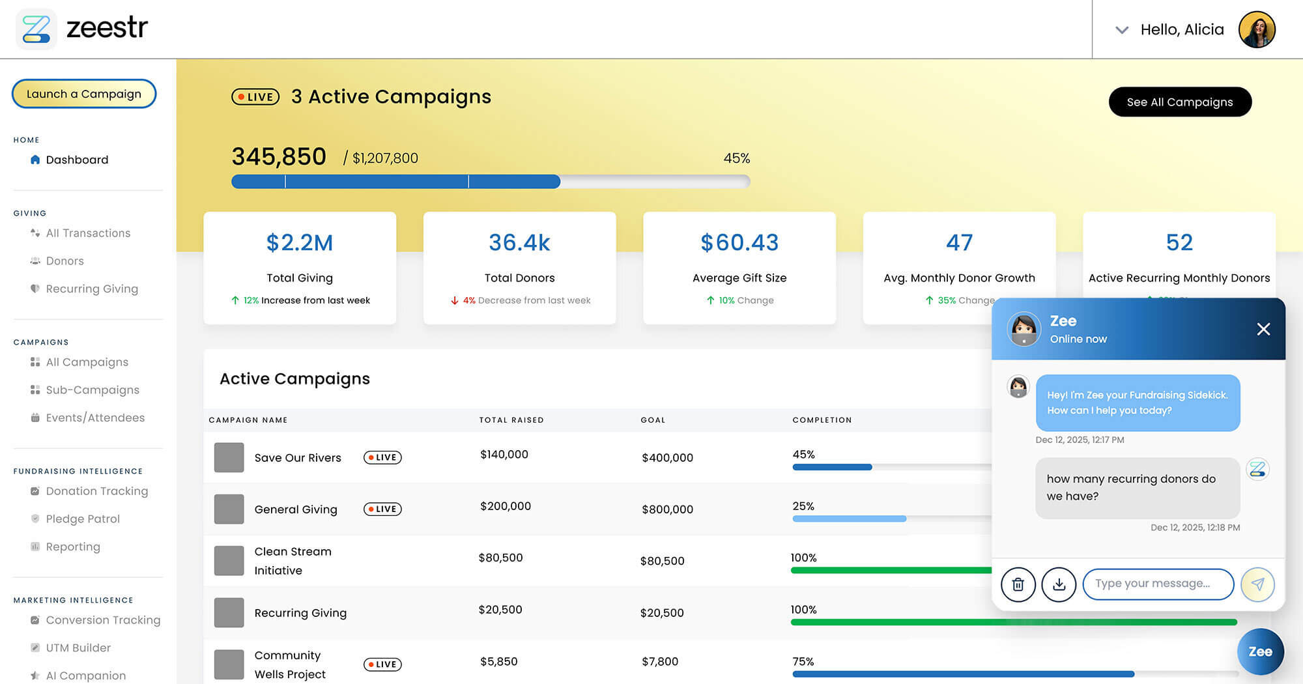Screen dimensions: 1303x684
Task: Open the Conversion Tracking tool
Action: tap(103, 620)
